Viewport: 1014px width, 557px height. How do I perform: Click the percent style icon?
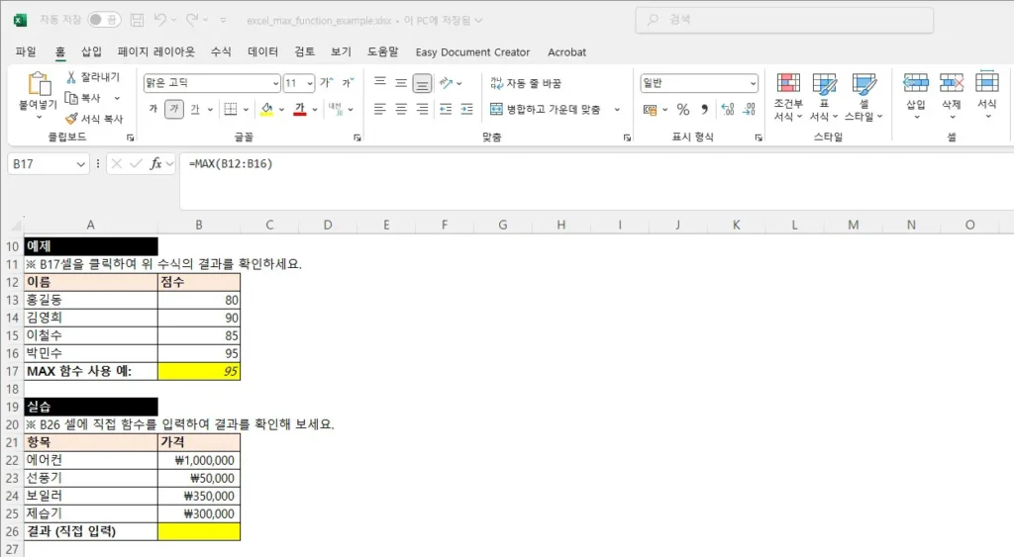point(683,109)
